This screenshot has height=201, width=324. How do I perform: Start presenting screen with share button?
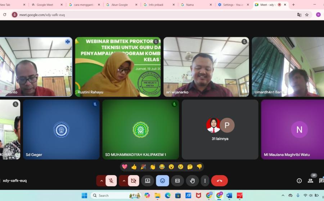148,181
